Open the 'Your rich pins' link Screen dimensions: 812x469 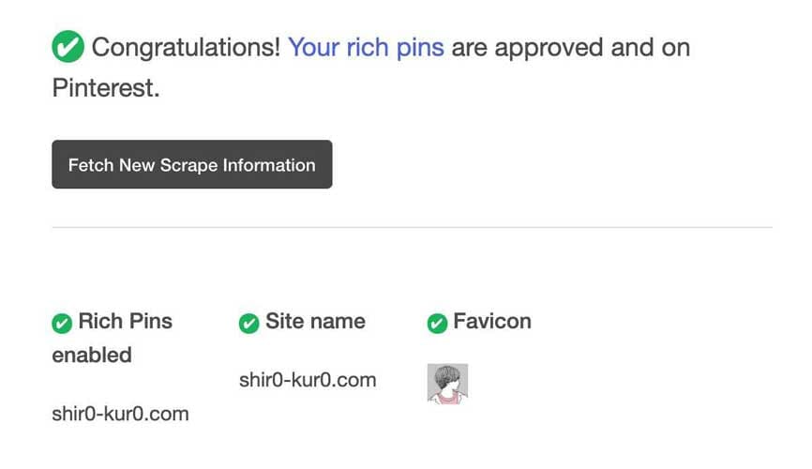pos(366,48)
